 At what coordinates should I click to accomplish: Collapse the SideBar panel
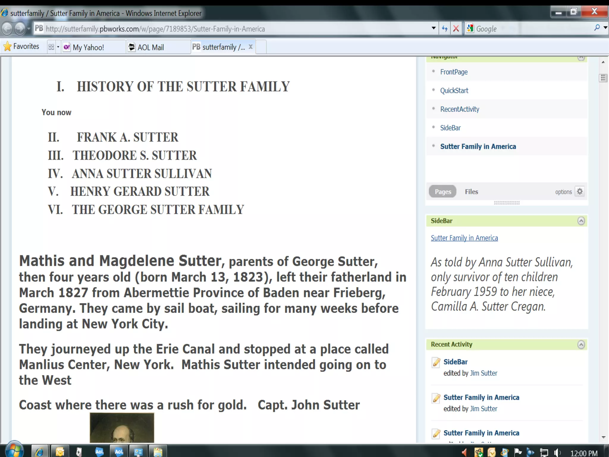pos(581,221)
